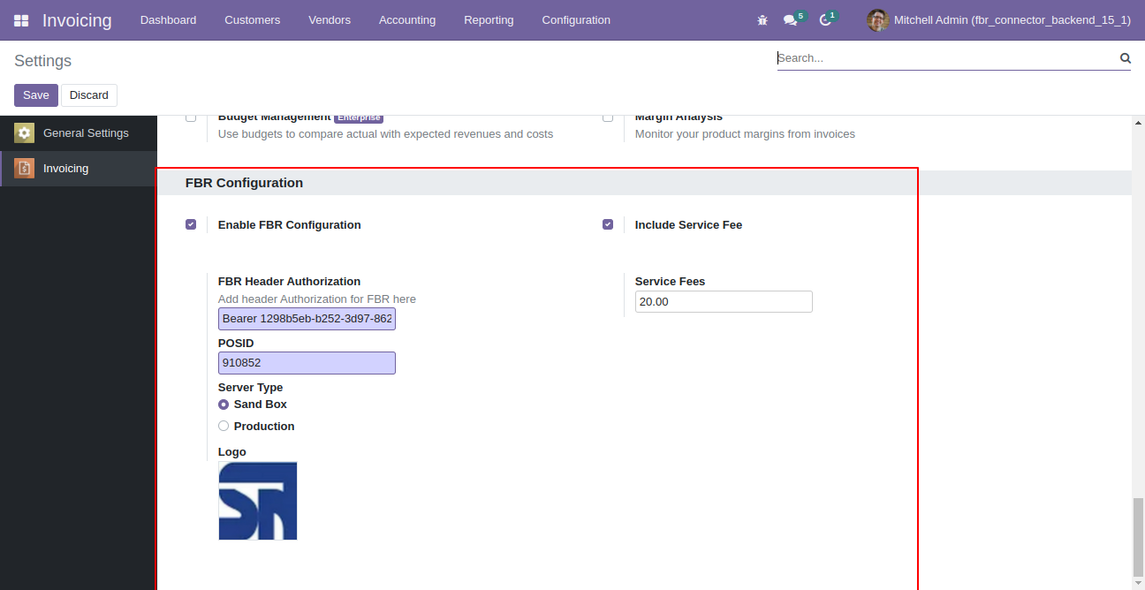Go to Invoicing app home title
Viewport: 1145px width, 590px height.
point(77,20)
